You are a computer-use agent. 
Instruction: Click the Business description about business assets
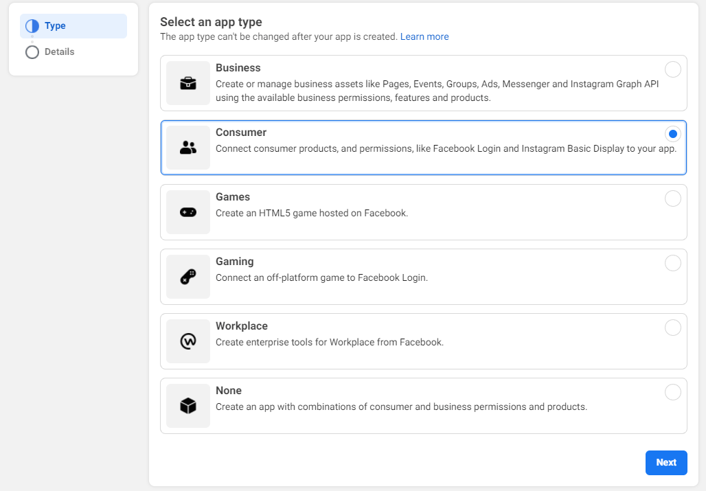(x=437, y=91)
